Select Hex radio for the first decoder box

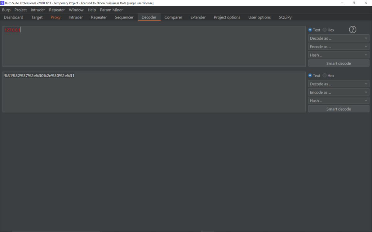pyautogui.click(x=325, y=30)
